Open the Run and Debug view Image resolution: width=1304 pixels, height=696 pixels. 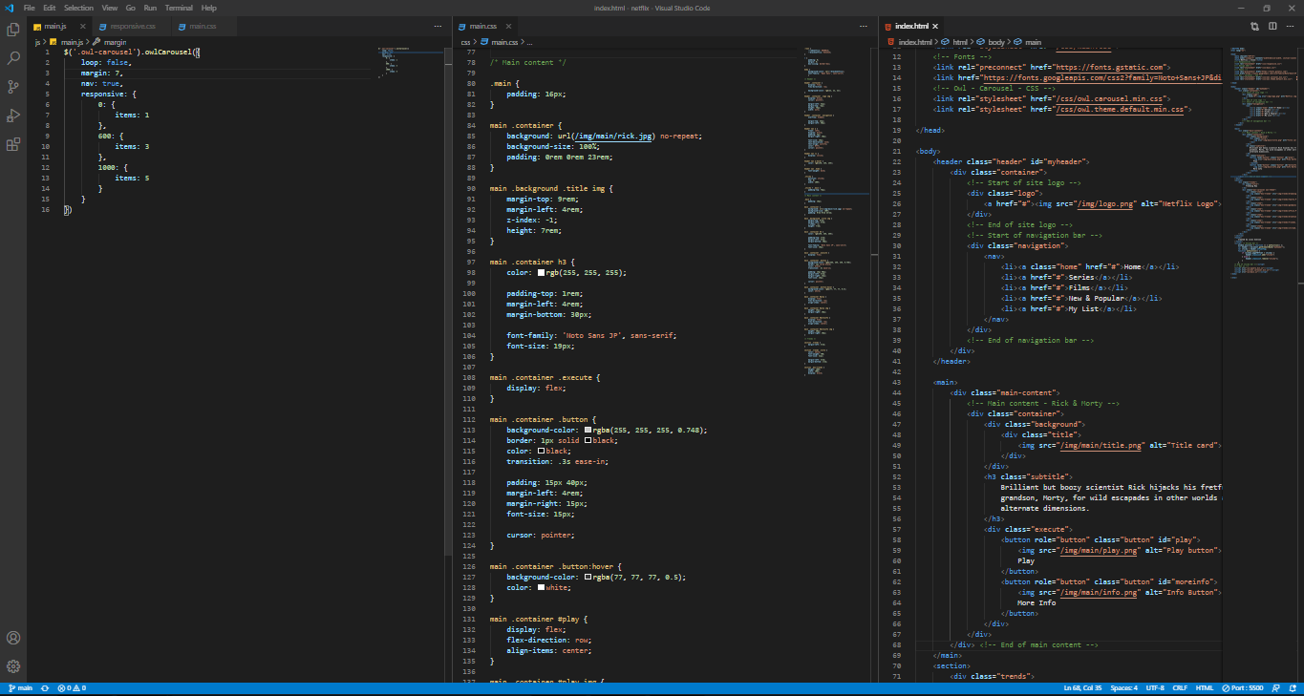(x=12, y=115)
